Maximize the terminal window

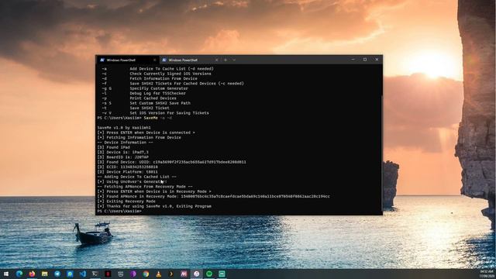(x=365, y=60)
